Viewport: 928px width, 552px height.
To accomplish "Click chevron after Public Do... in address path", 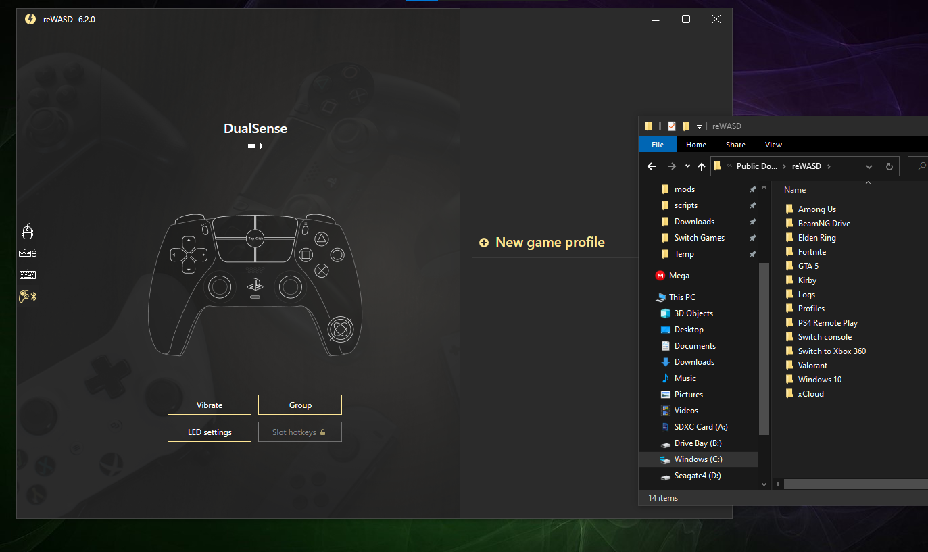I will pos(784,166).
